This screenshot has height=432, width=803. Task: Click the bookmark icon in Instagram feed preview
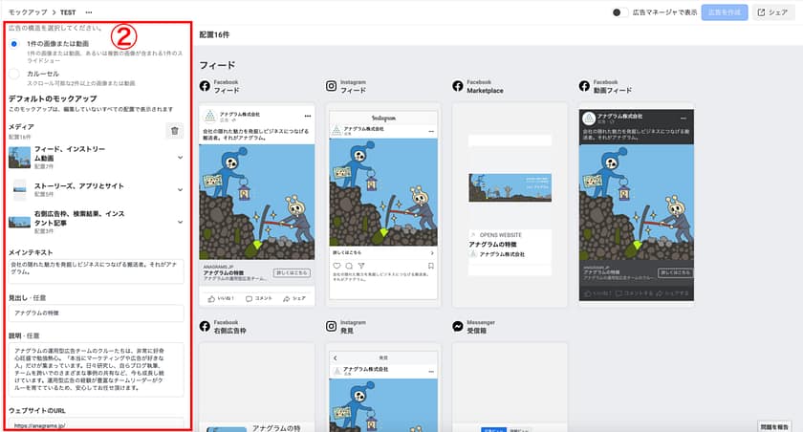click(x=432, y=266)
